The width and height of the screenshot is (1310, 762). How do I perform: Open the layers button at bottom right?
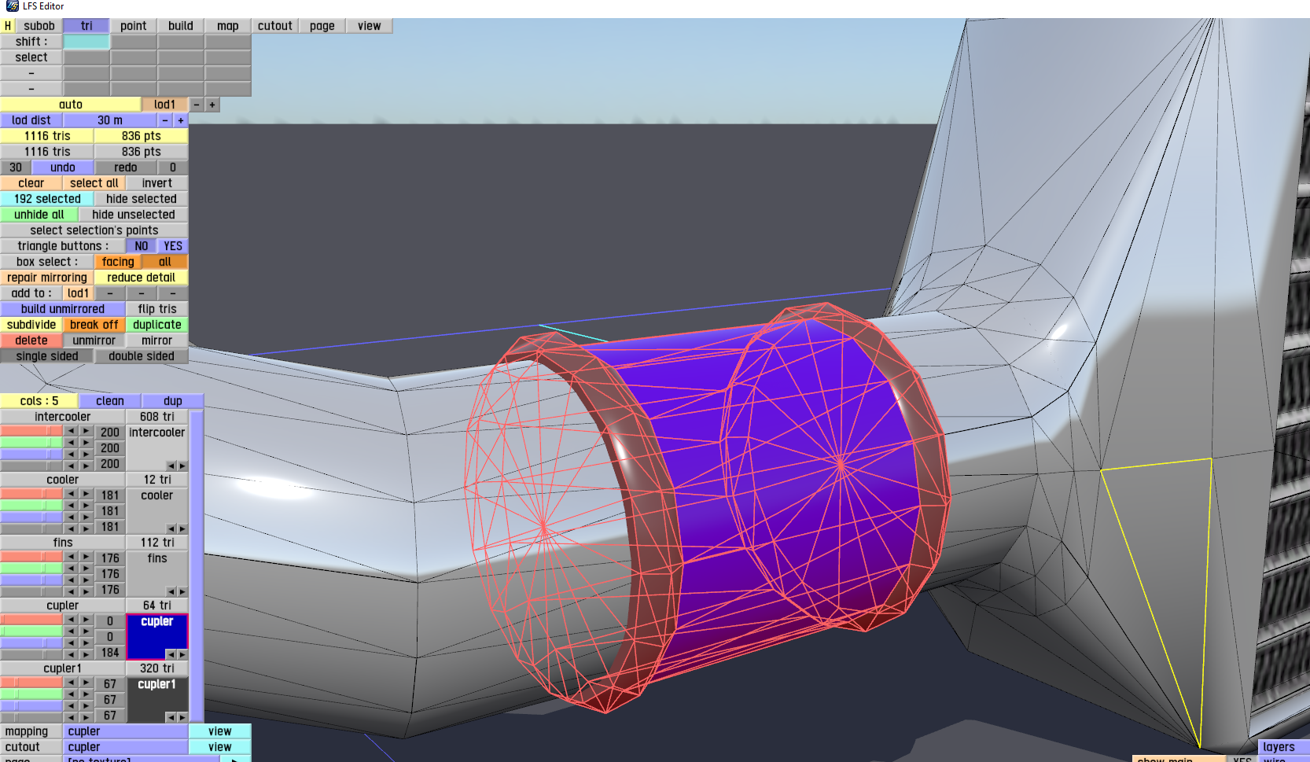(x=1279, y=747)
